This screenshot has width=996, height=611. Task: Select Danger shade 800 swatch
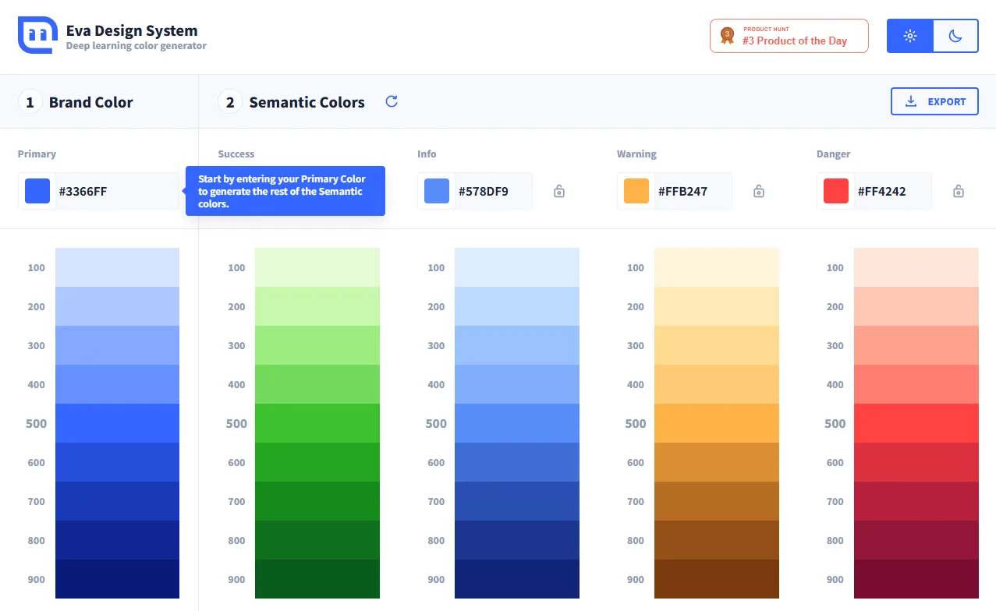click(x=916, y=540)
